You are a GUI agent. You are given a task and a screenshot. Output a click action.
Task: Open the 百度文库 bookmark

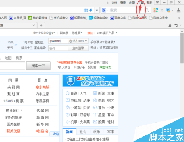(118, 18)
